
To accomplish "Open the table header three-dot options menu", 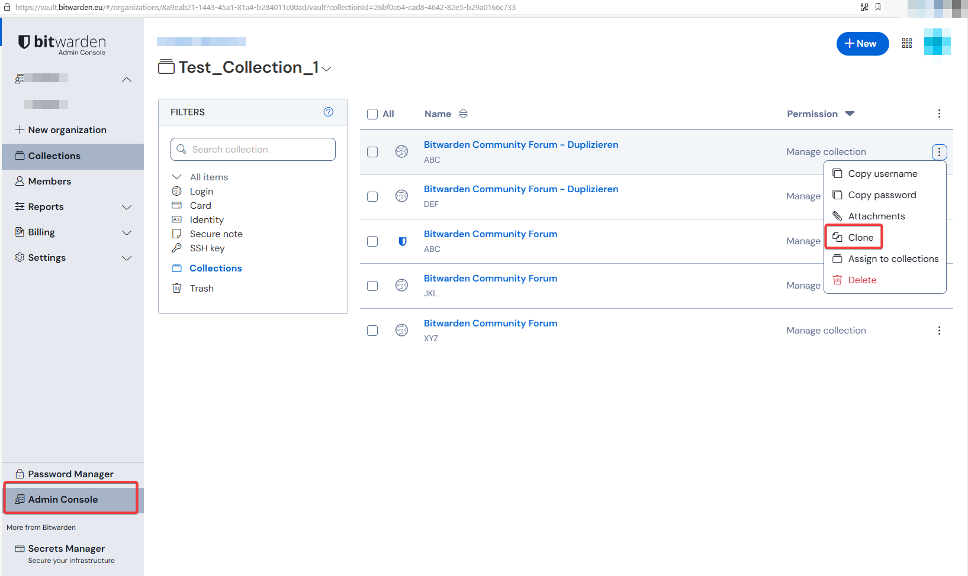I will coord(939,114).
